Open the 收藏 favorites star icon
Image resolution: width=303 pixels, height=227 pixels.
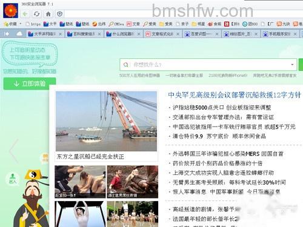6,24
